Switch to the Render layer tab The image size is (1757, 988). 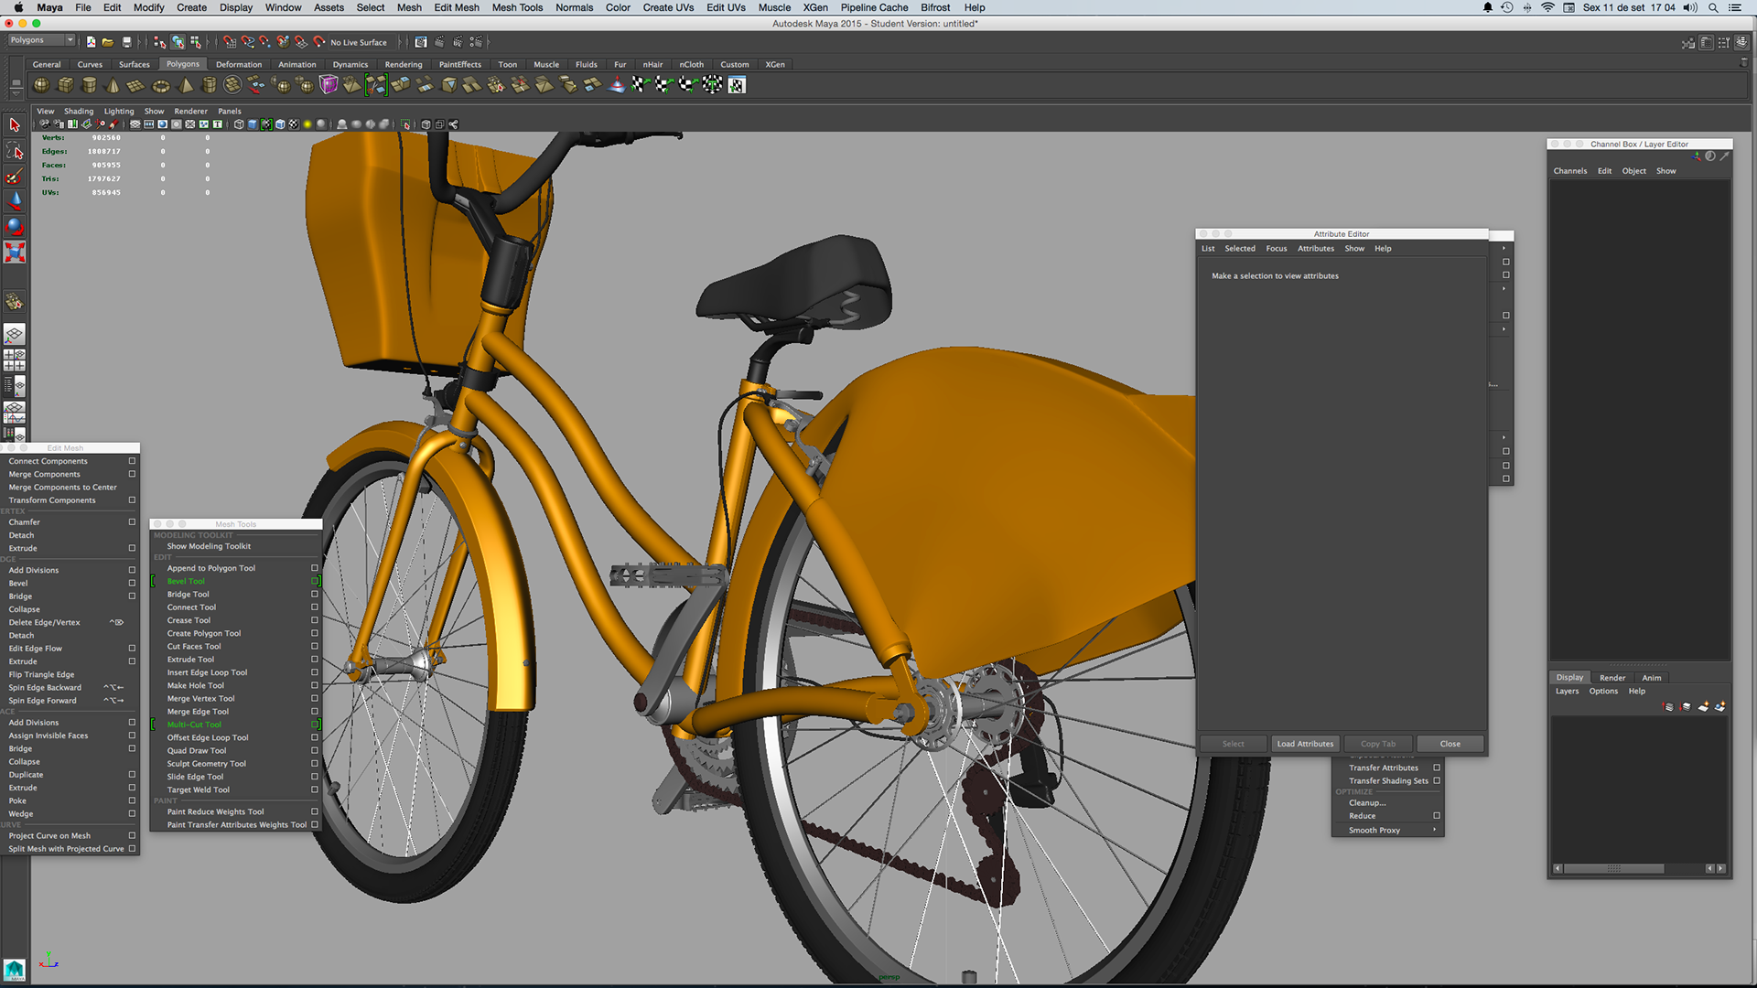click(1612, 678)
